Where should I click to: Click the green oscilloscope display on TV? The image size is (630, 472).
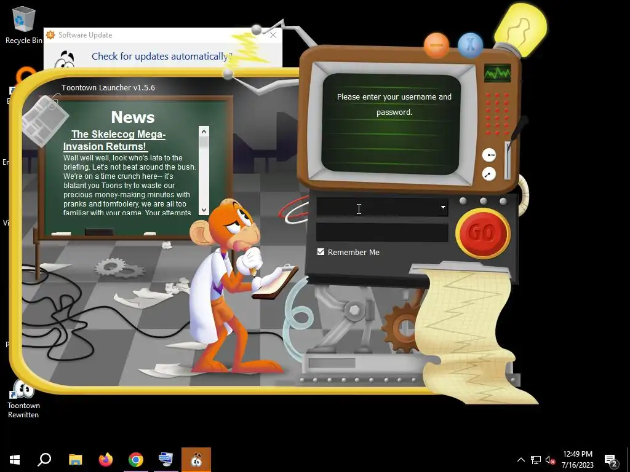click(497, 73)
